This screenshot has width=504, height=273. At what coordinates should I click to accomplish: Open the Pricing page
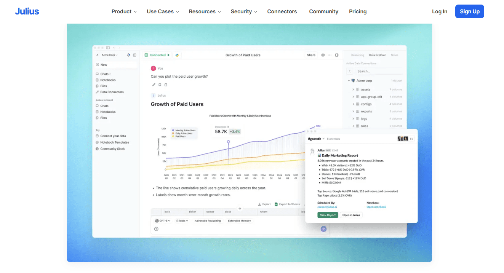[x=358, y=11]
